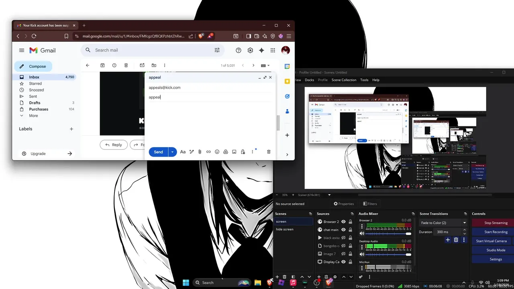Show the hidden bongobs source

tap(343, 246)
